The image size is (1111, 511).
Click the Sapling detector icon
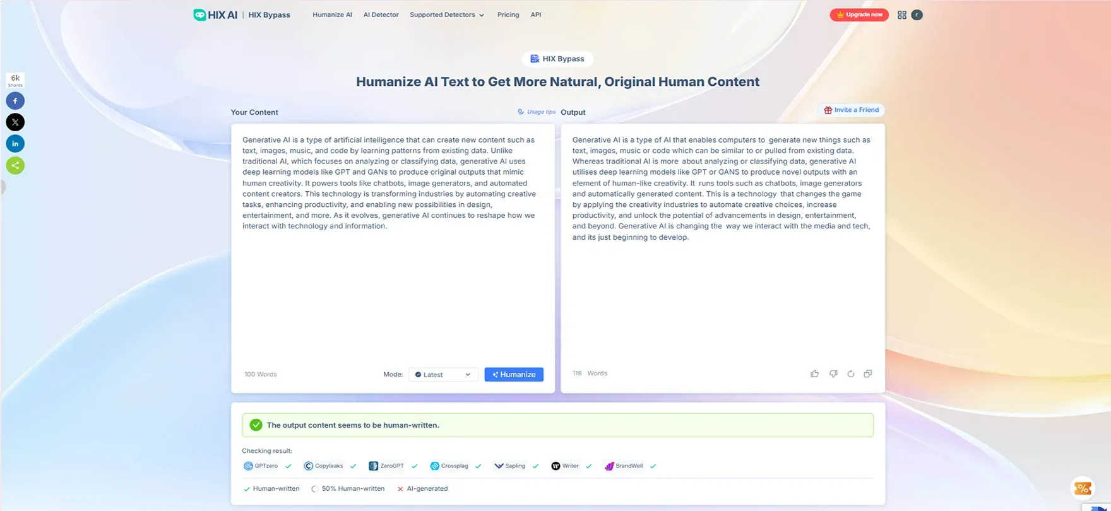499,466
